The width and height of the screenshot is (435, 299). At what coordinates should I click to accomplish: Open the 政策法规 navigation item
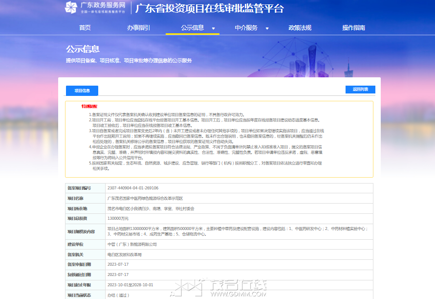pos(300,28)
